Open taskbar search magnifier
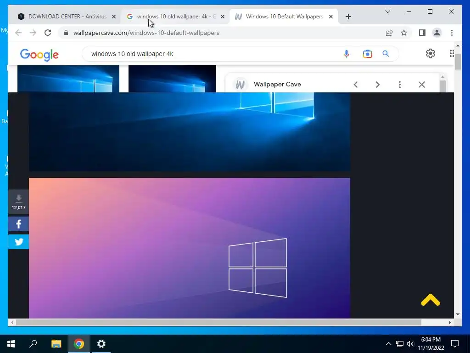Screen dimensions: 470x353 [33, 344]
